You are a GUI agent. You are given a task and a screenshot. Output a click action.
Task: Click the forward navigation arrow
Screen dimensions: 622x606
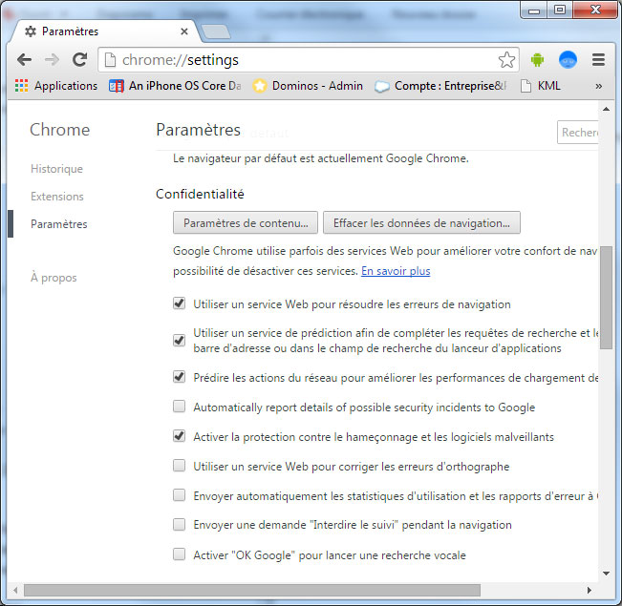coord(52,60)
